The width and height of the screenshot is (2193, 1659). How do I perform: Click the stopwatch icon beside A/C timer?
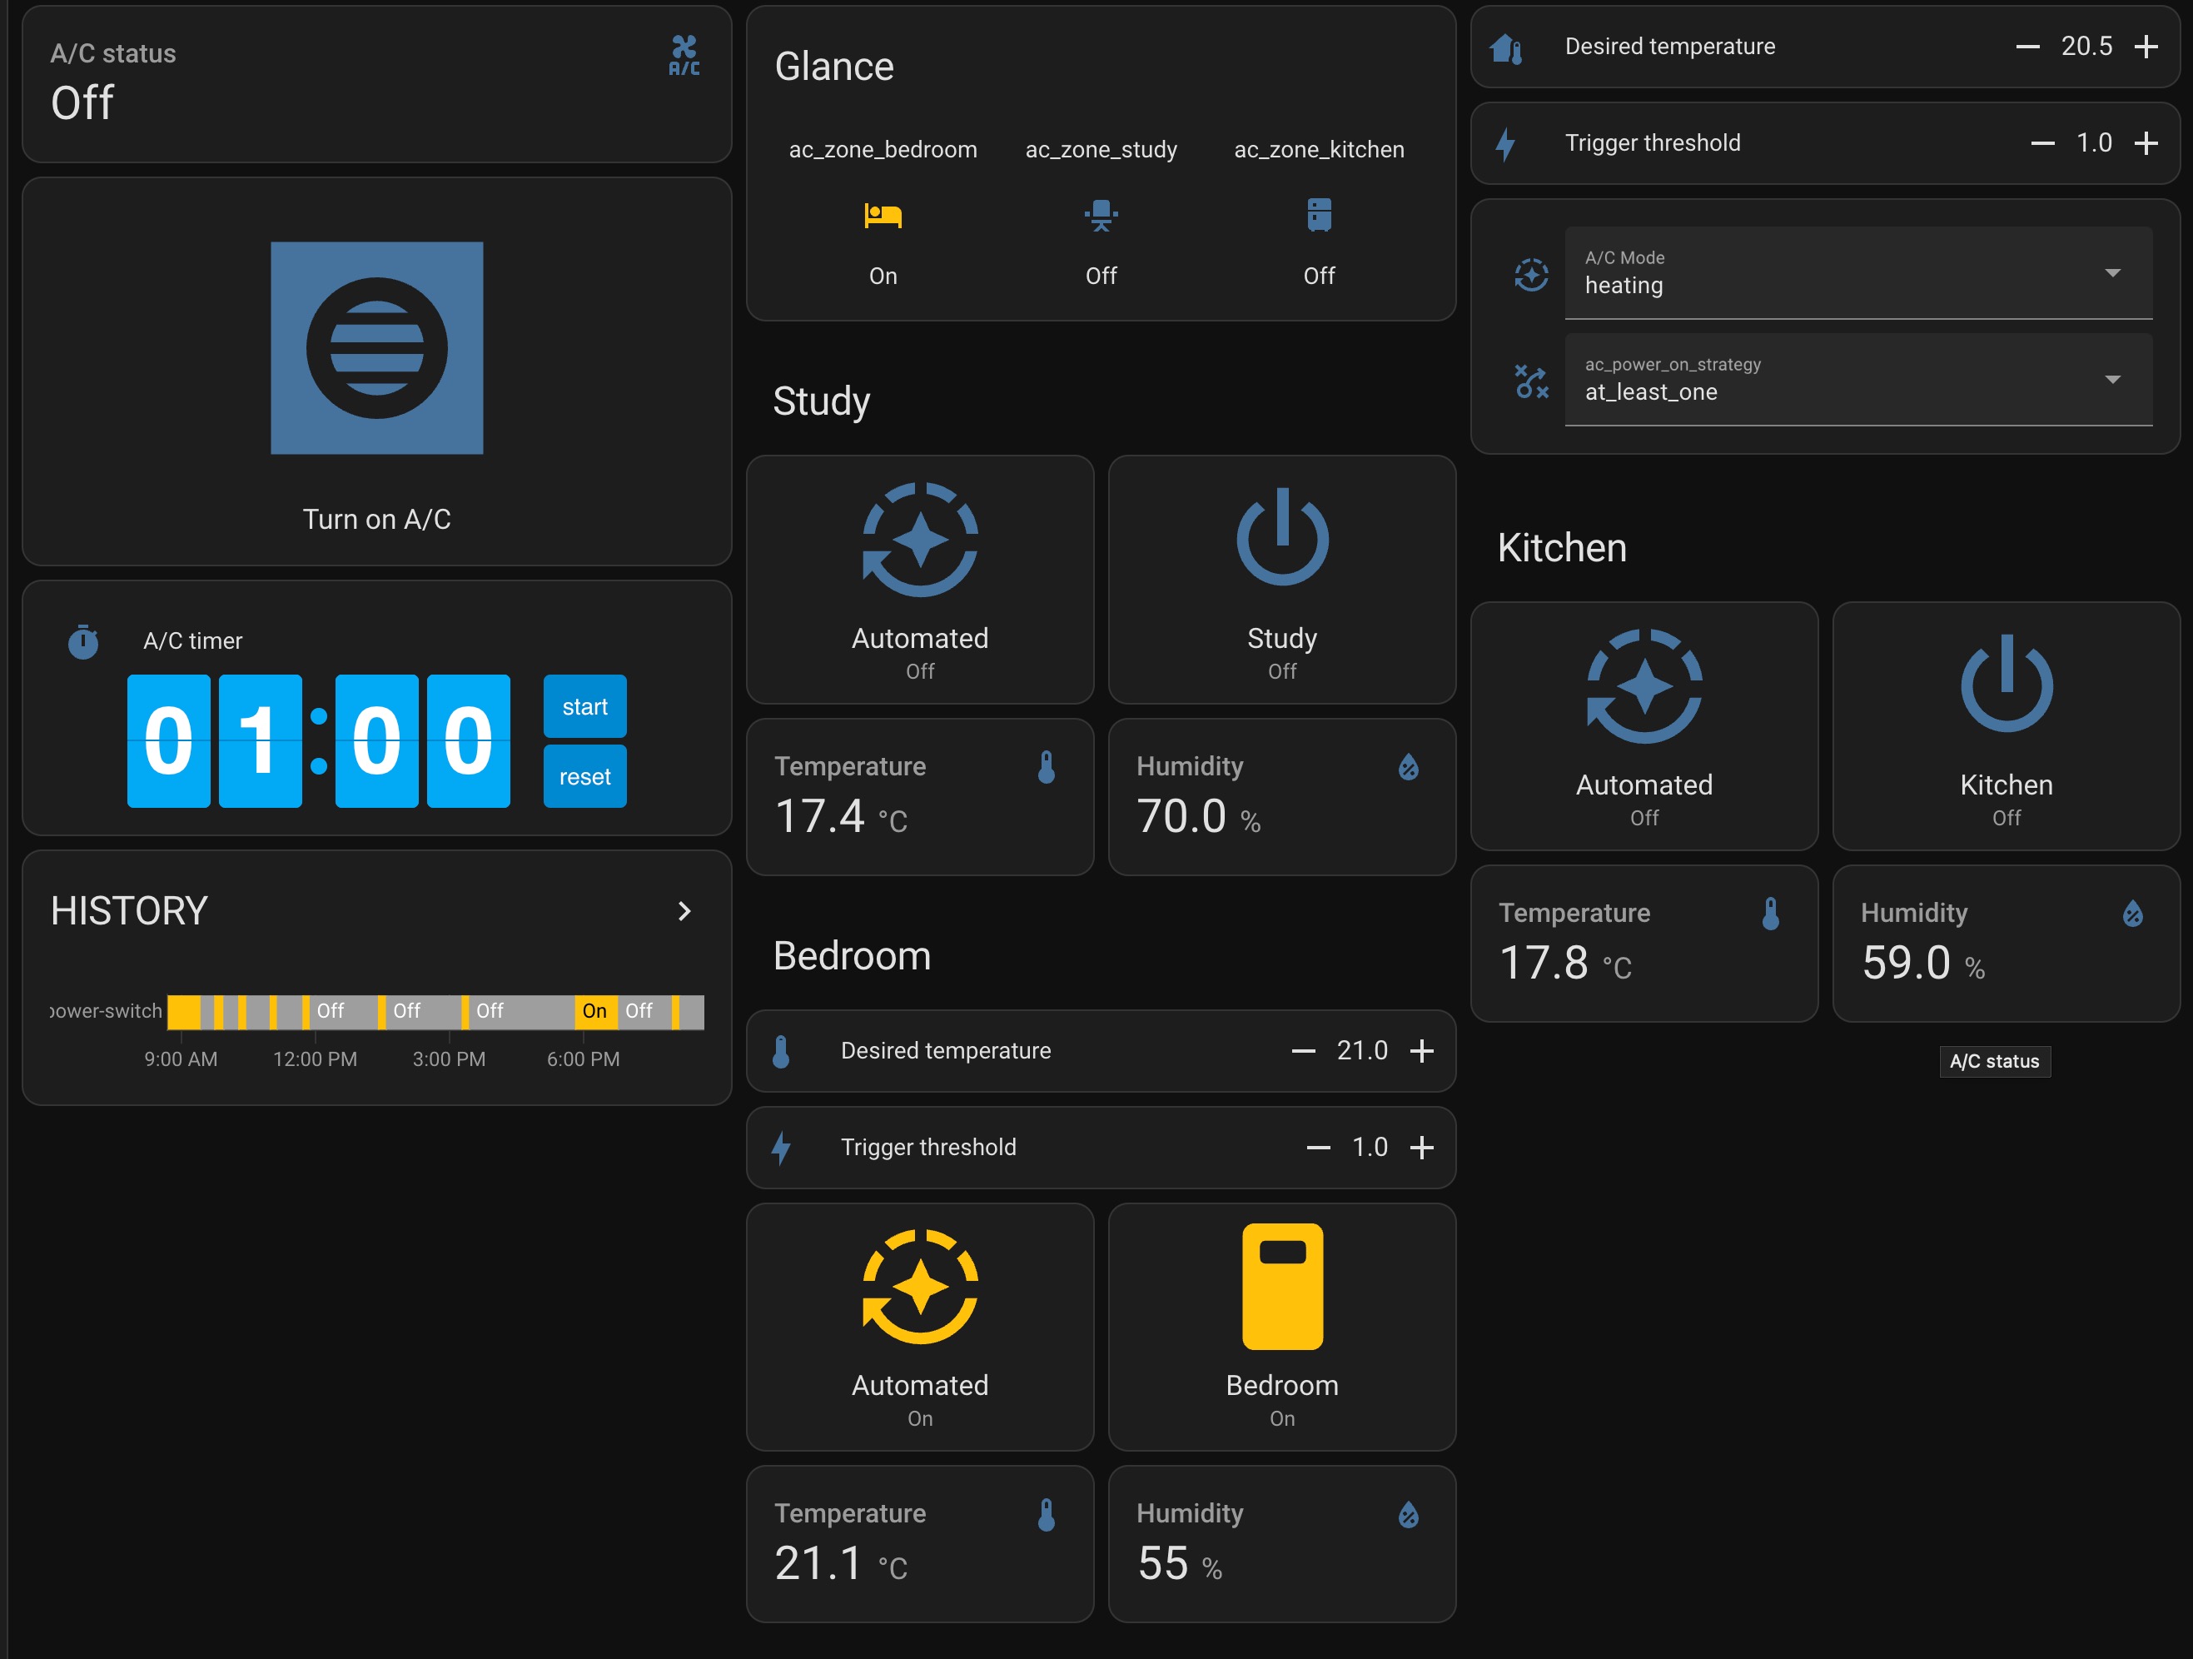[x=83, y=641]
